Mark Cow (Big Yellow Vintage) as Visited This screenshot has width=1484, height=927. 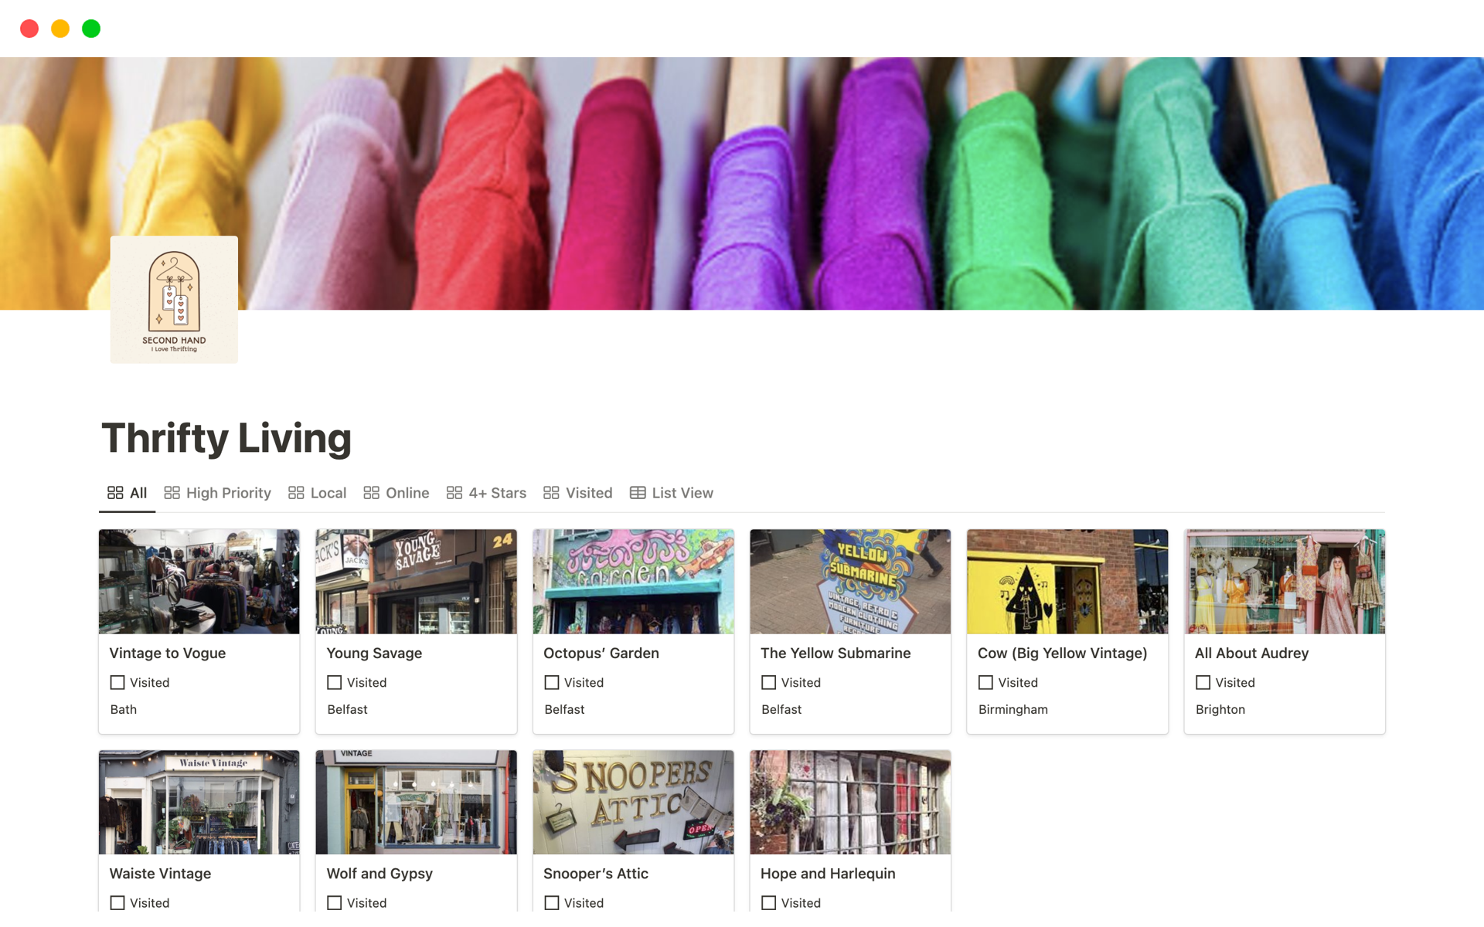(x=985, y=682)
